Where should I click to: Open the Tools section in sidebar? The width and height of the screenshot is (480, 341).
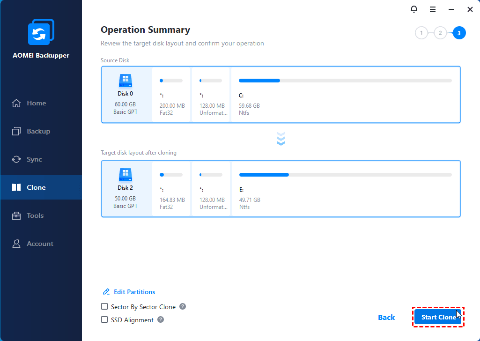(35, 215)
